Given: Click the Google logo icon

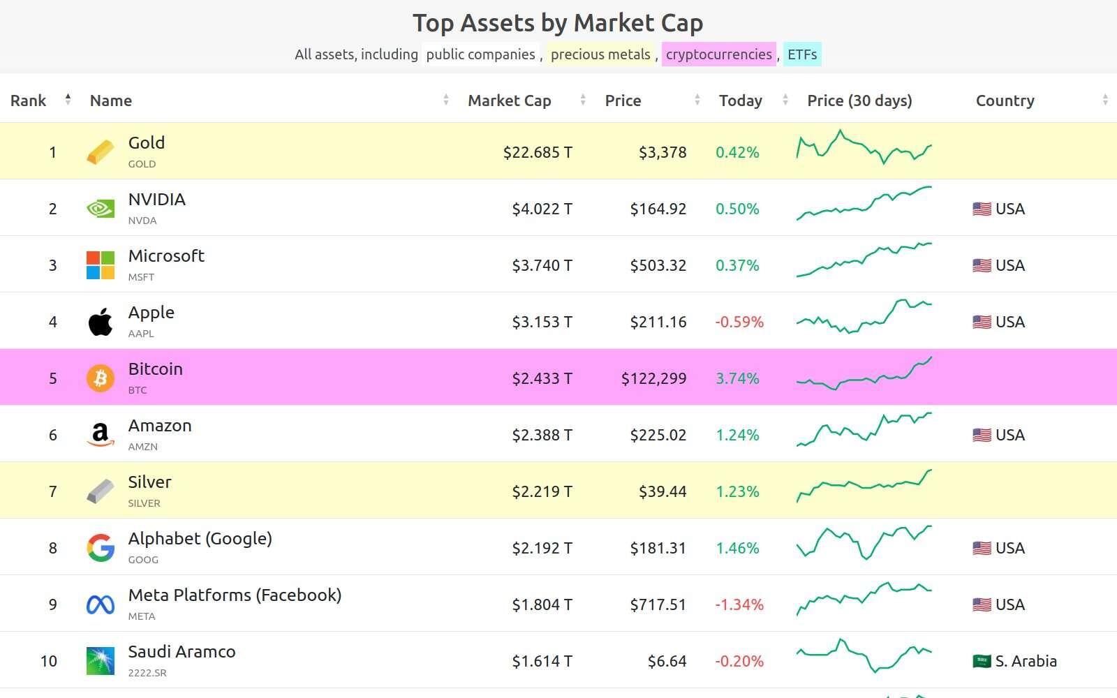Looking at the screenshot, I should click(101, 548).
